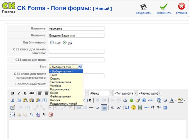This screenshot has height=139, width=189.
Task: Select Нет for Опубликовано
Action: [x=52, y=42]
